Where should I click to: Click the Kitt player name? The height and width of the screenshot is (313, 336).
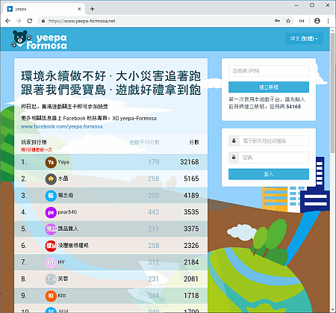click(62, 296)
